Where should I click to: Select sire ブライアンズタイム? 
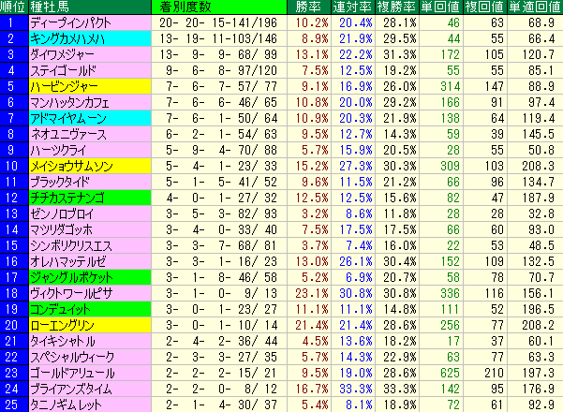[x=90, y=389]
